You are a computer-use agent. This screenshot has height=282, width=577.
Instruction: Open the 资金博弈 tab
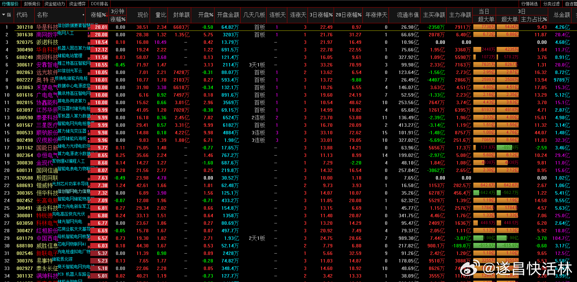77,4
